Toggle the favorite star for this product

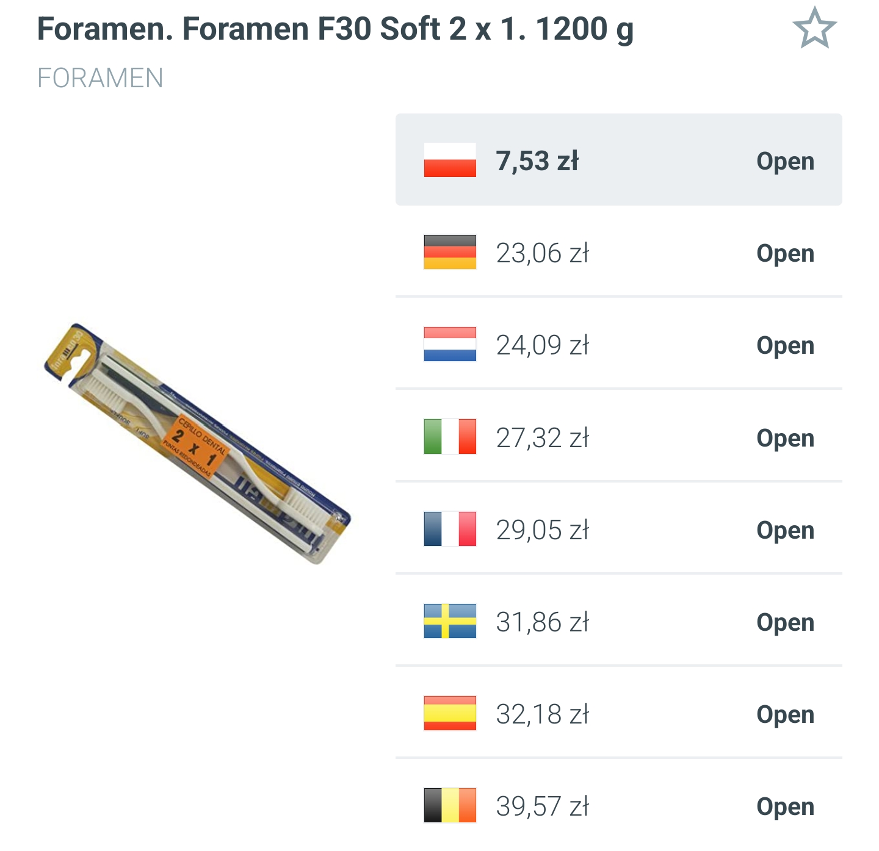tap(817, 27)
